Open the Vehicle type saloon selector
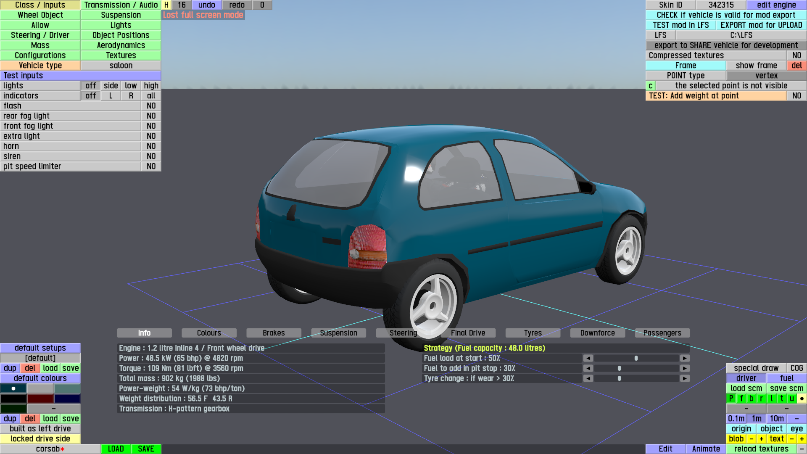 tap(121, 66)
